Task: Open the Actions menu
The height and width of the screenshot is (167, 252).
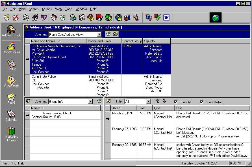Action: tap(47, 9)
